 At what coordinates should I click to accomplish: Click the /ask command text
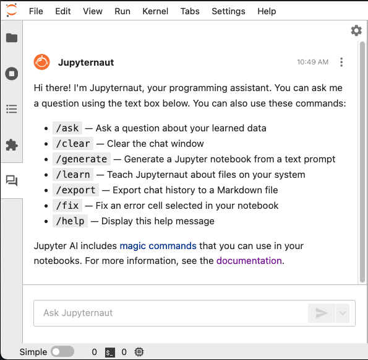tap(67, 128)
